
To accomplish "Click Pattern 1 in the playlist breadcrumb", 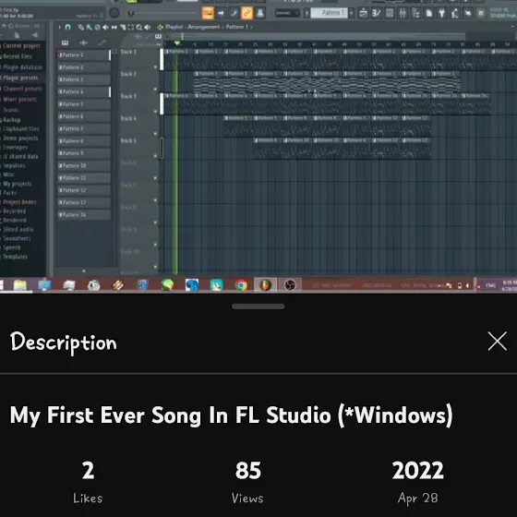I will click(x=236, y=27).
